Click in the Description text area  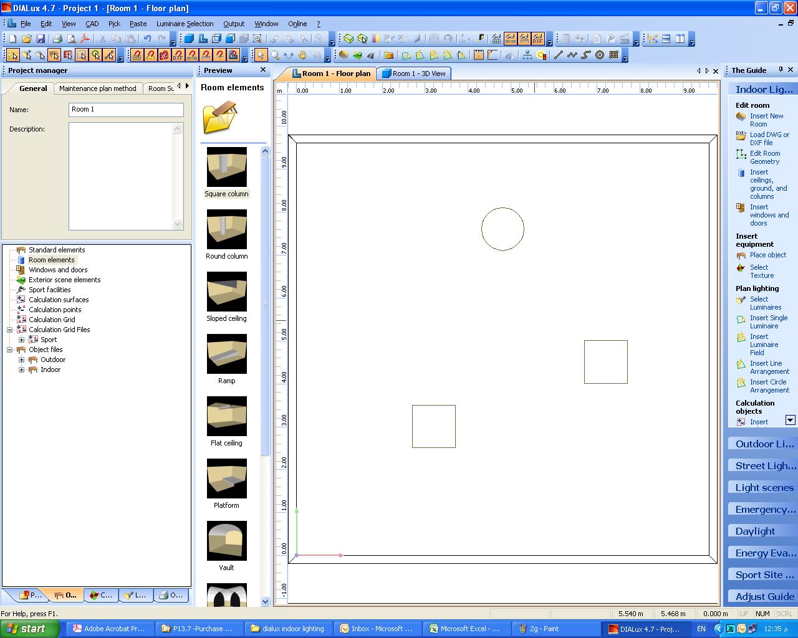[121, 176]
